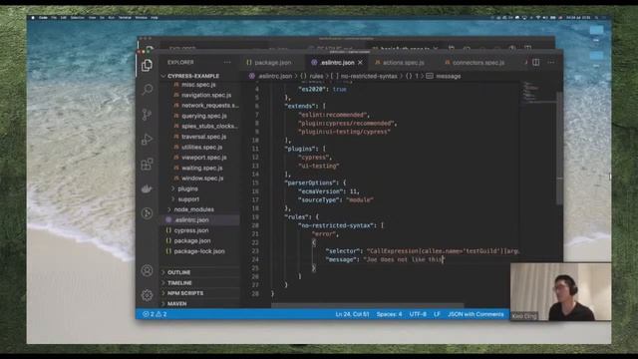Viewport: 638px width, 359px height.
Task: Open querying.spec.js in the explorer
Action: coord(204,116)
